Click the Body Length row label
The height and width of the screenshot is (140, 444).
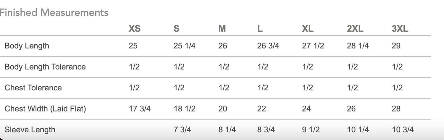27,46
